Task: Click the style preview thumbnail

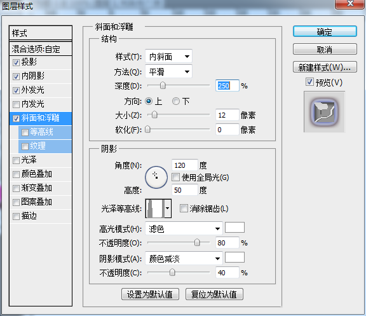Action: pyautogui.click(x=324, y=112)
